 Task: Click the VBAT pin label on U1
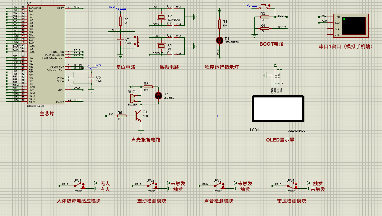pyautogui.click(x=61, y=90)
